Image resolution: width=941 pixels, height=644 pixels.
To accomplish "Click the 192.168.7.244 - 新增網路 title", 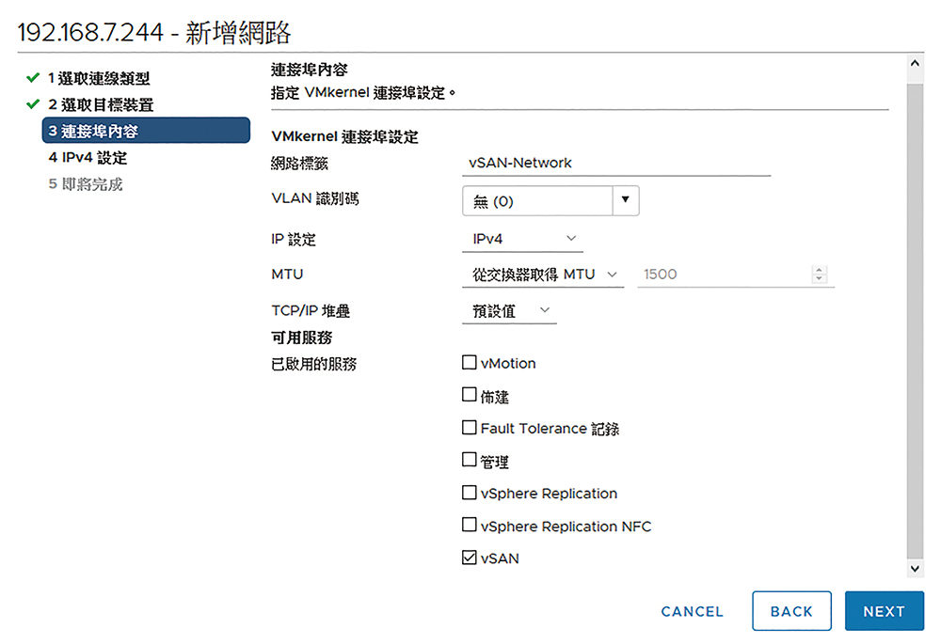I will [x=154, y=32].
